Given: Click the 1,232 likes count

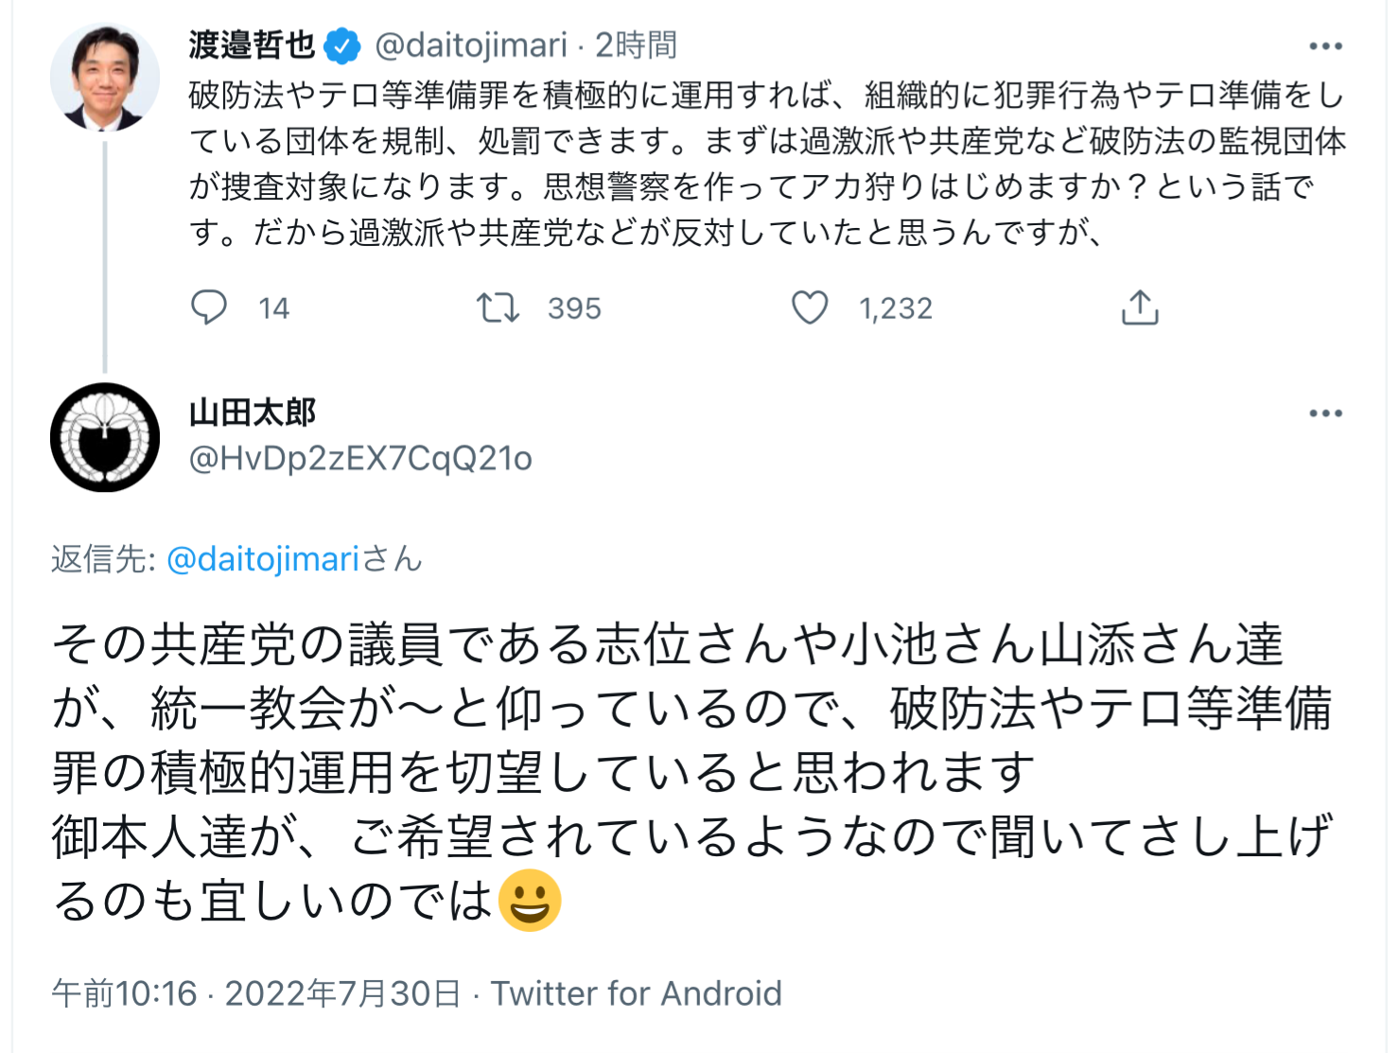Looking at the screenshot, I should (x=895, y=308).
